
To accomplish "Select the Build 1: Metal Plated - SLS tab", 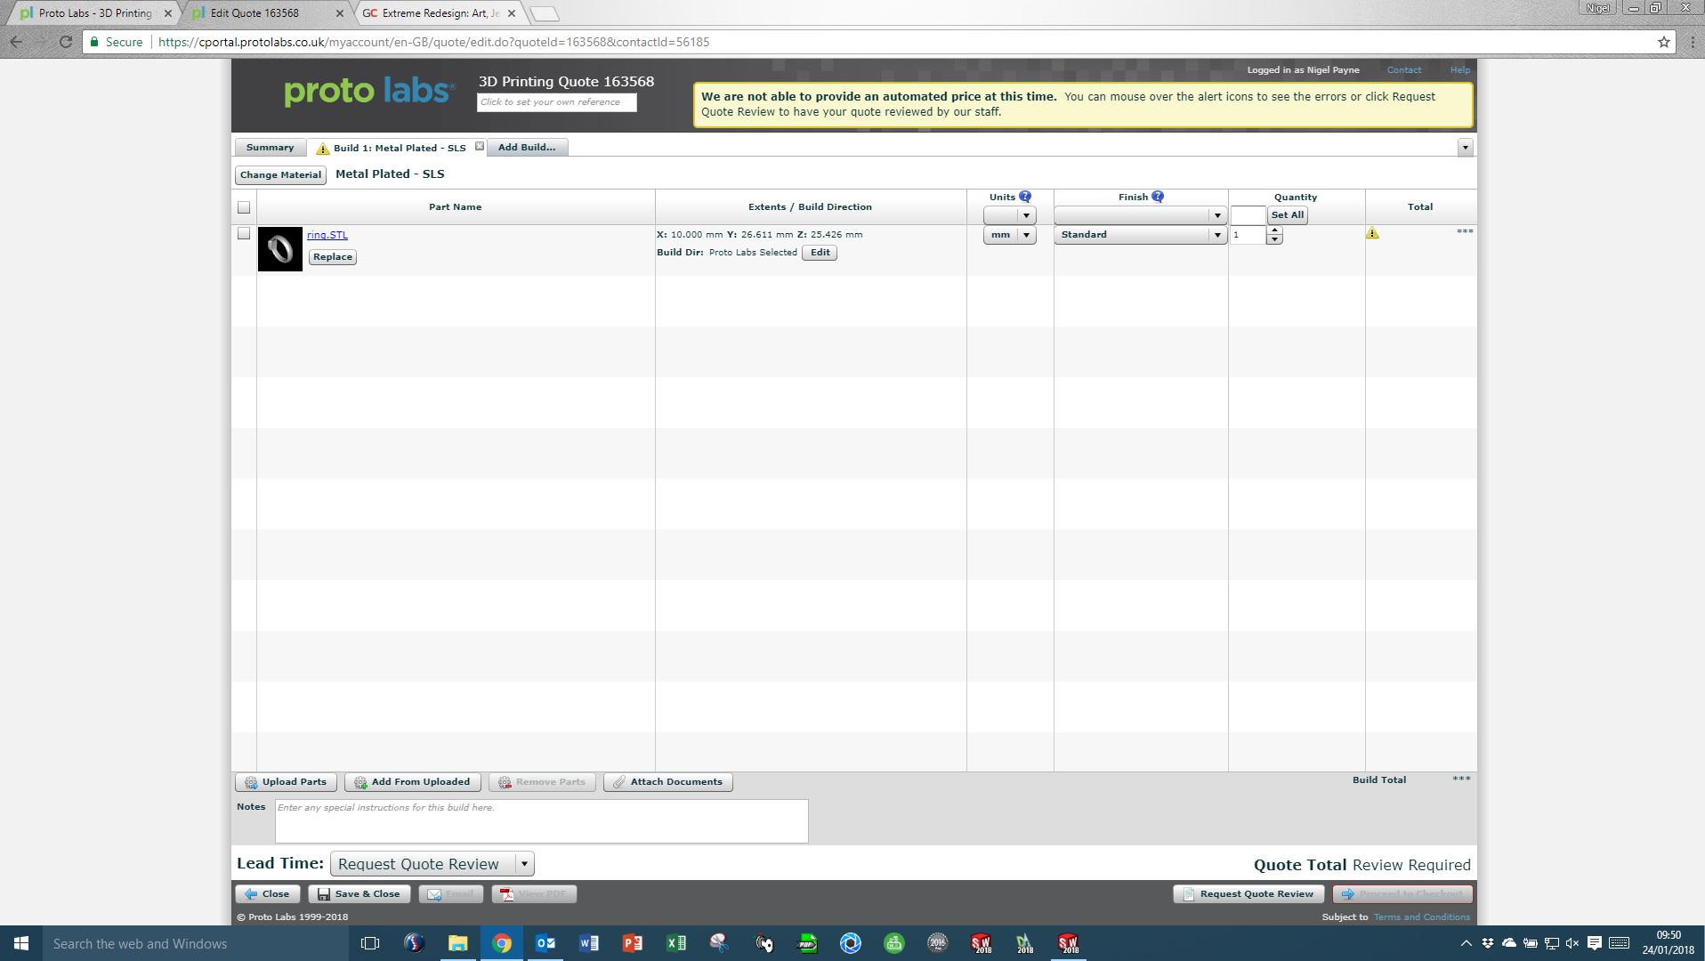I will (x=400, y=148).
